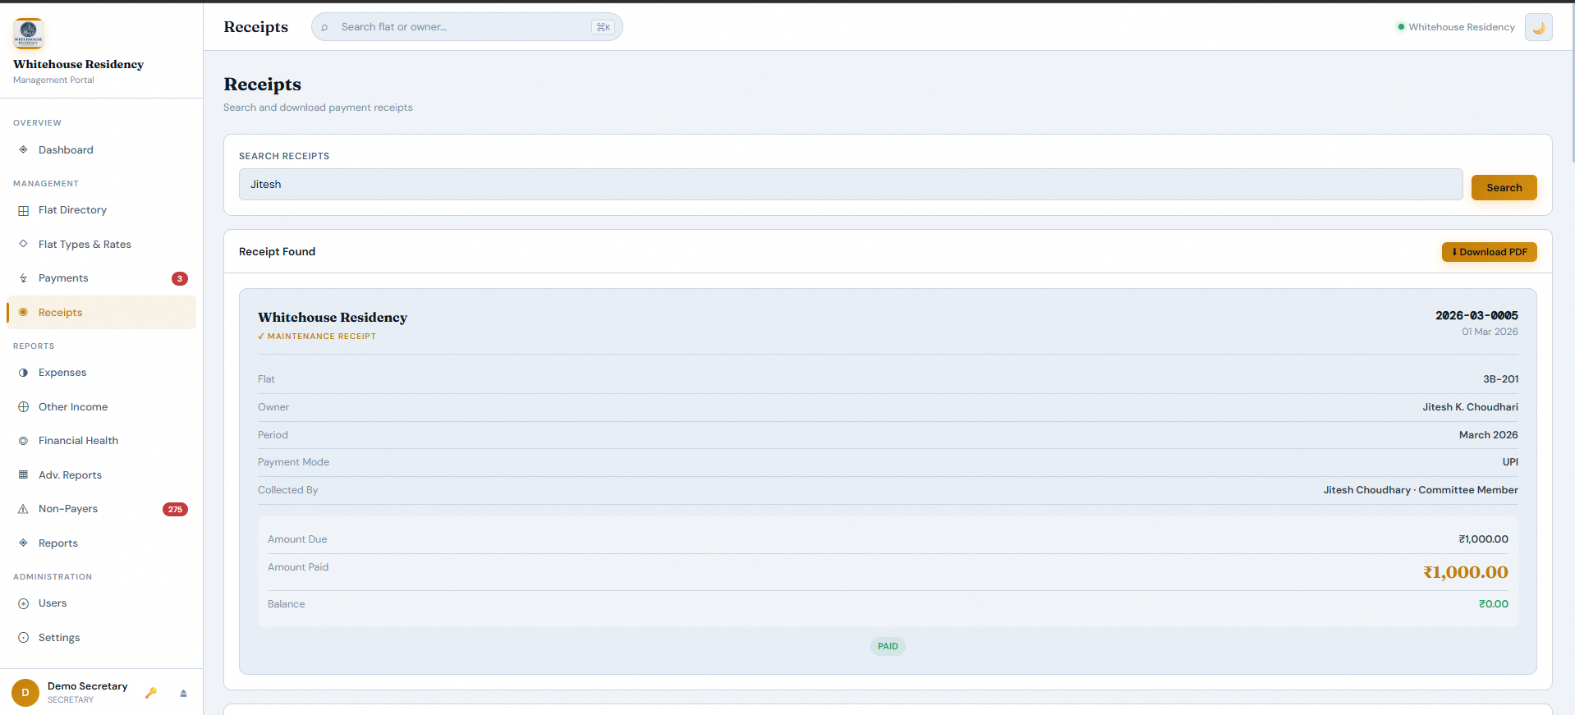The width and height of the screenshot is (1575, 715).
Task: Click the Search Receipts field containing Jitesh
Action: (850, 185)
